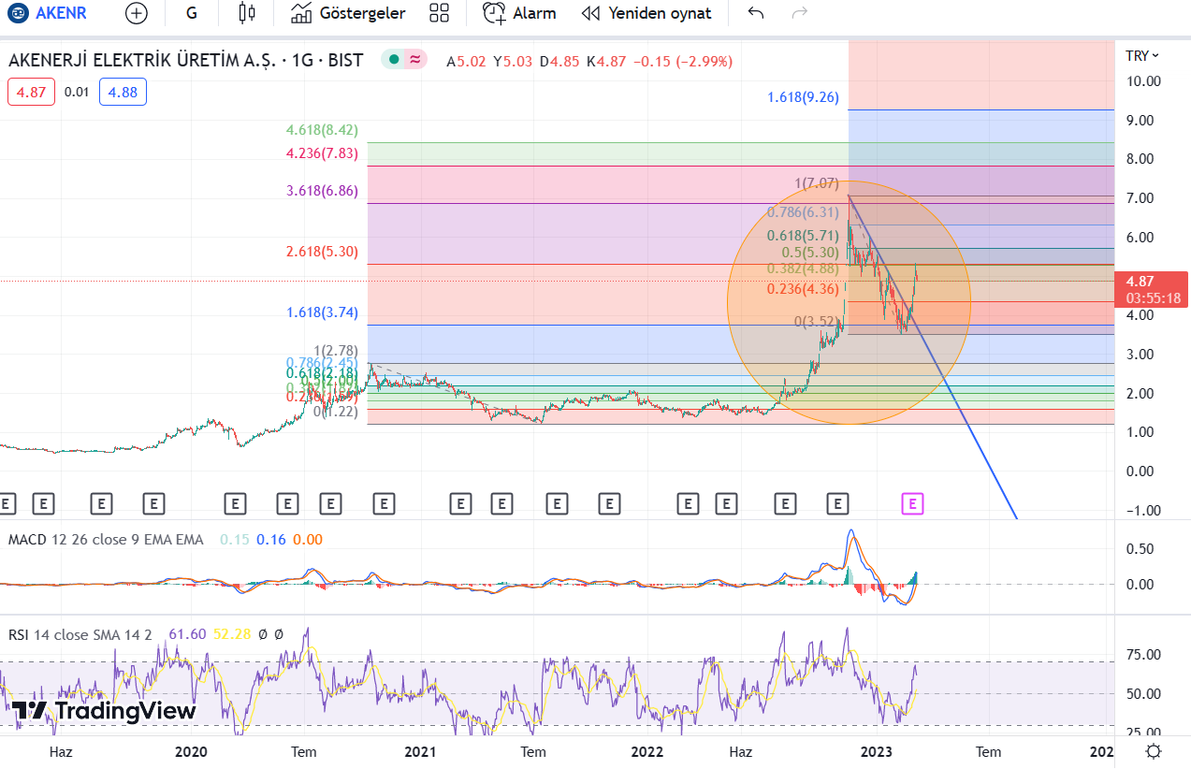This screenshot has height=769, width=1191.
Task: Create an alert with Alarm button
Action: point(519,13)
